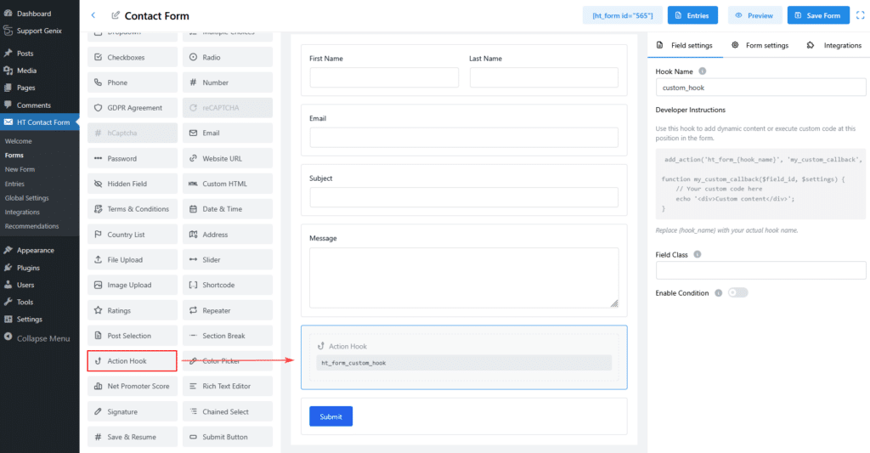Add the Color Picker field
Screen dimensions: 870x453
(x=228, y=361)
